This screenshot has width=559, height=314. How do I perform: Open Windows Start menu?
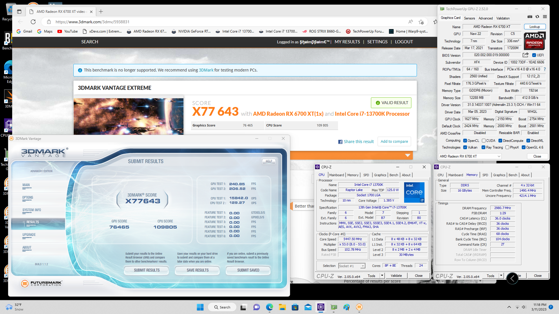point(200,307)
